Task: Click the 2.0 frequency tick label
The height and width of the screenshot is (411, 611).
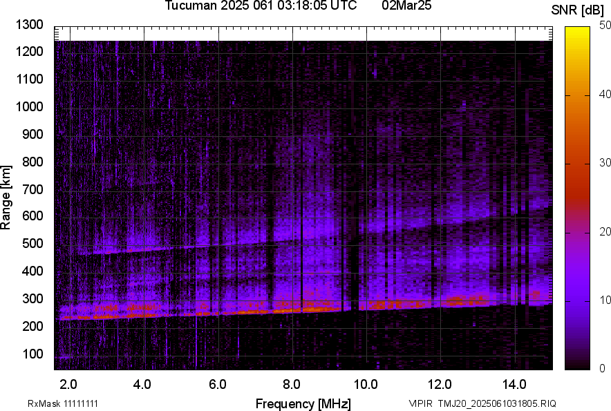Action: (69, 383)
